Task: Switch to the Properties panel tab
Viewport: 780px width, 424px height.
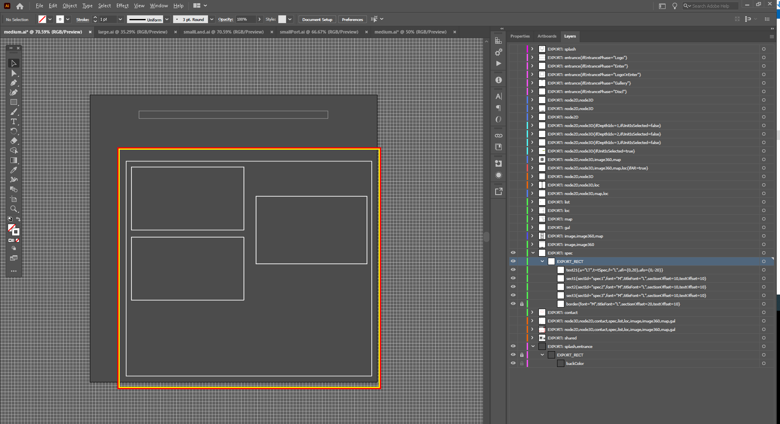Action: pyautogui.click(x=520, y=36)
